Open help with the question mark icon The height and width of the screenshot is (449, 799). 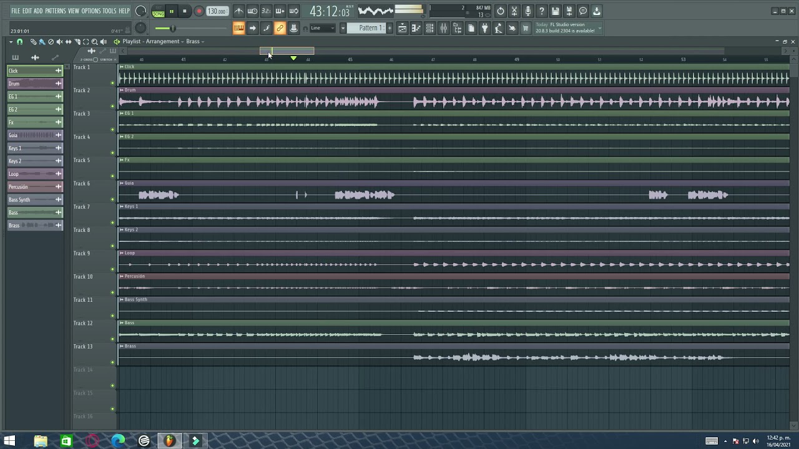[x=542, y=11]
